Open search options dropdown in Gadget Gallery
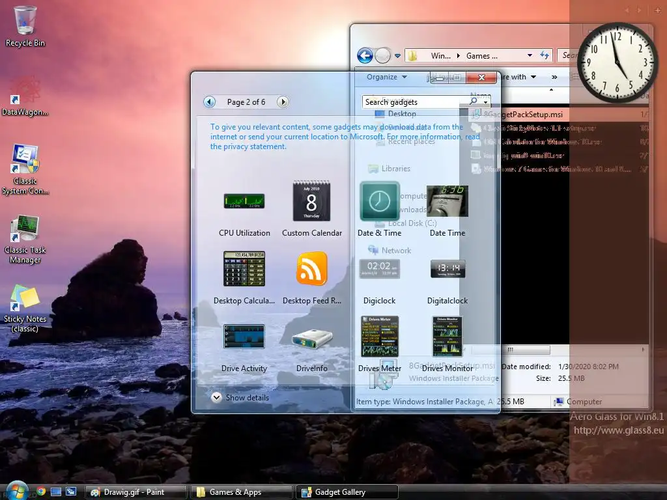Image resolution: width=667 pixels, height=500 pixels. [485, 102]
